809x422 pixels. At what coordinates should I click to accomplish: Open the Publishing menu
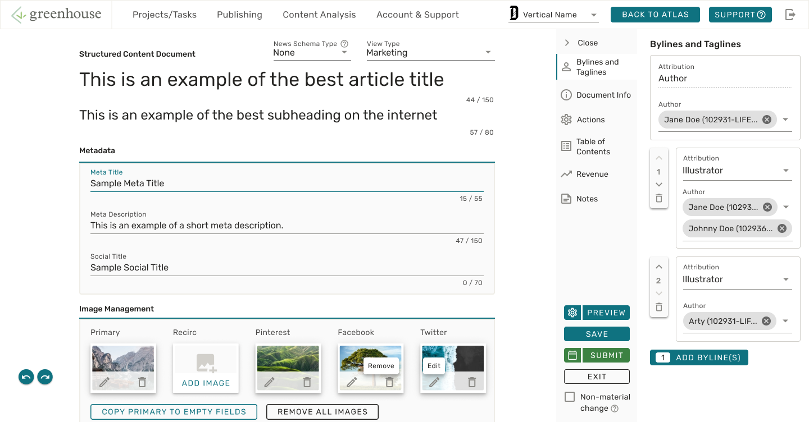click(239, 15)
